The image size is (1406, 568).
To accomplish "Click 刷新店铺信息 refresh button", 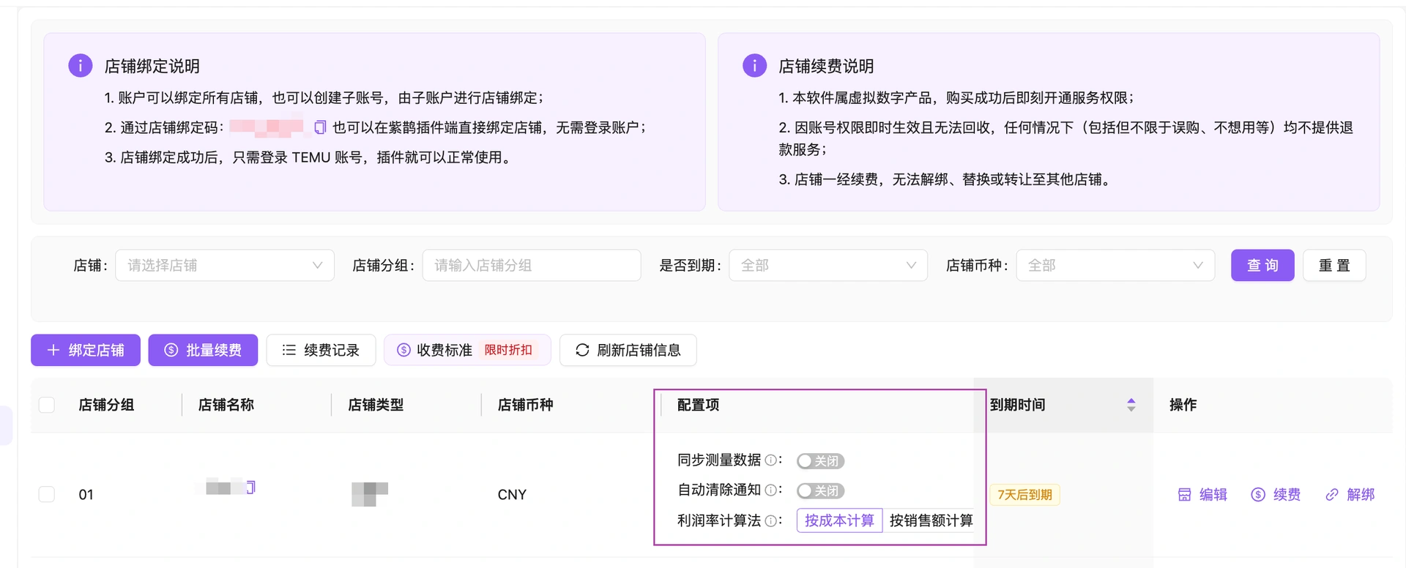I will [628, 350].
